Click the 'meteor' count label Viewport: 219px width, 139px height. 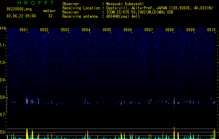(49, 11)
